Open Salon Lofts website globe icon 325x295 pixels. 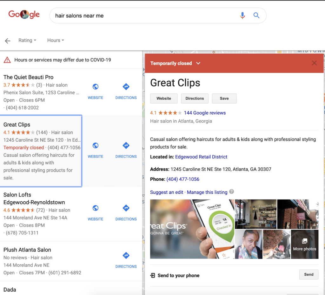95,208
